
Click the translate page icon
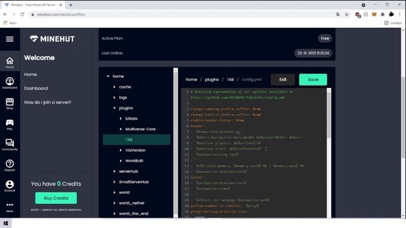pos(338,15)
